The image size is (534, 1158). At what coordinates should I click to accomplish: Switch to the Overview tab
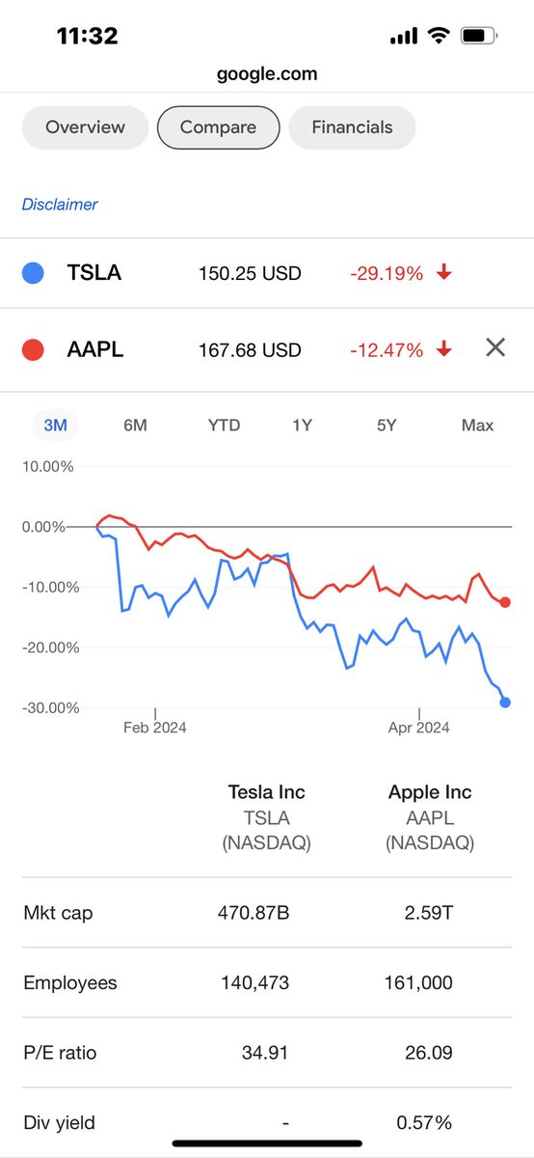pyautogui.click(x=85, y=127)
